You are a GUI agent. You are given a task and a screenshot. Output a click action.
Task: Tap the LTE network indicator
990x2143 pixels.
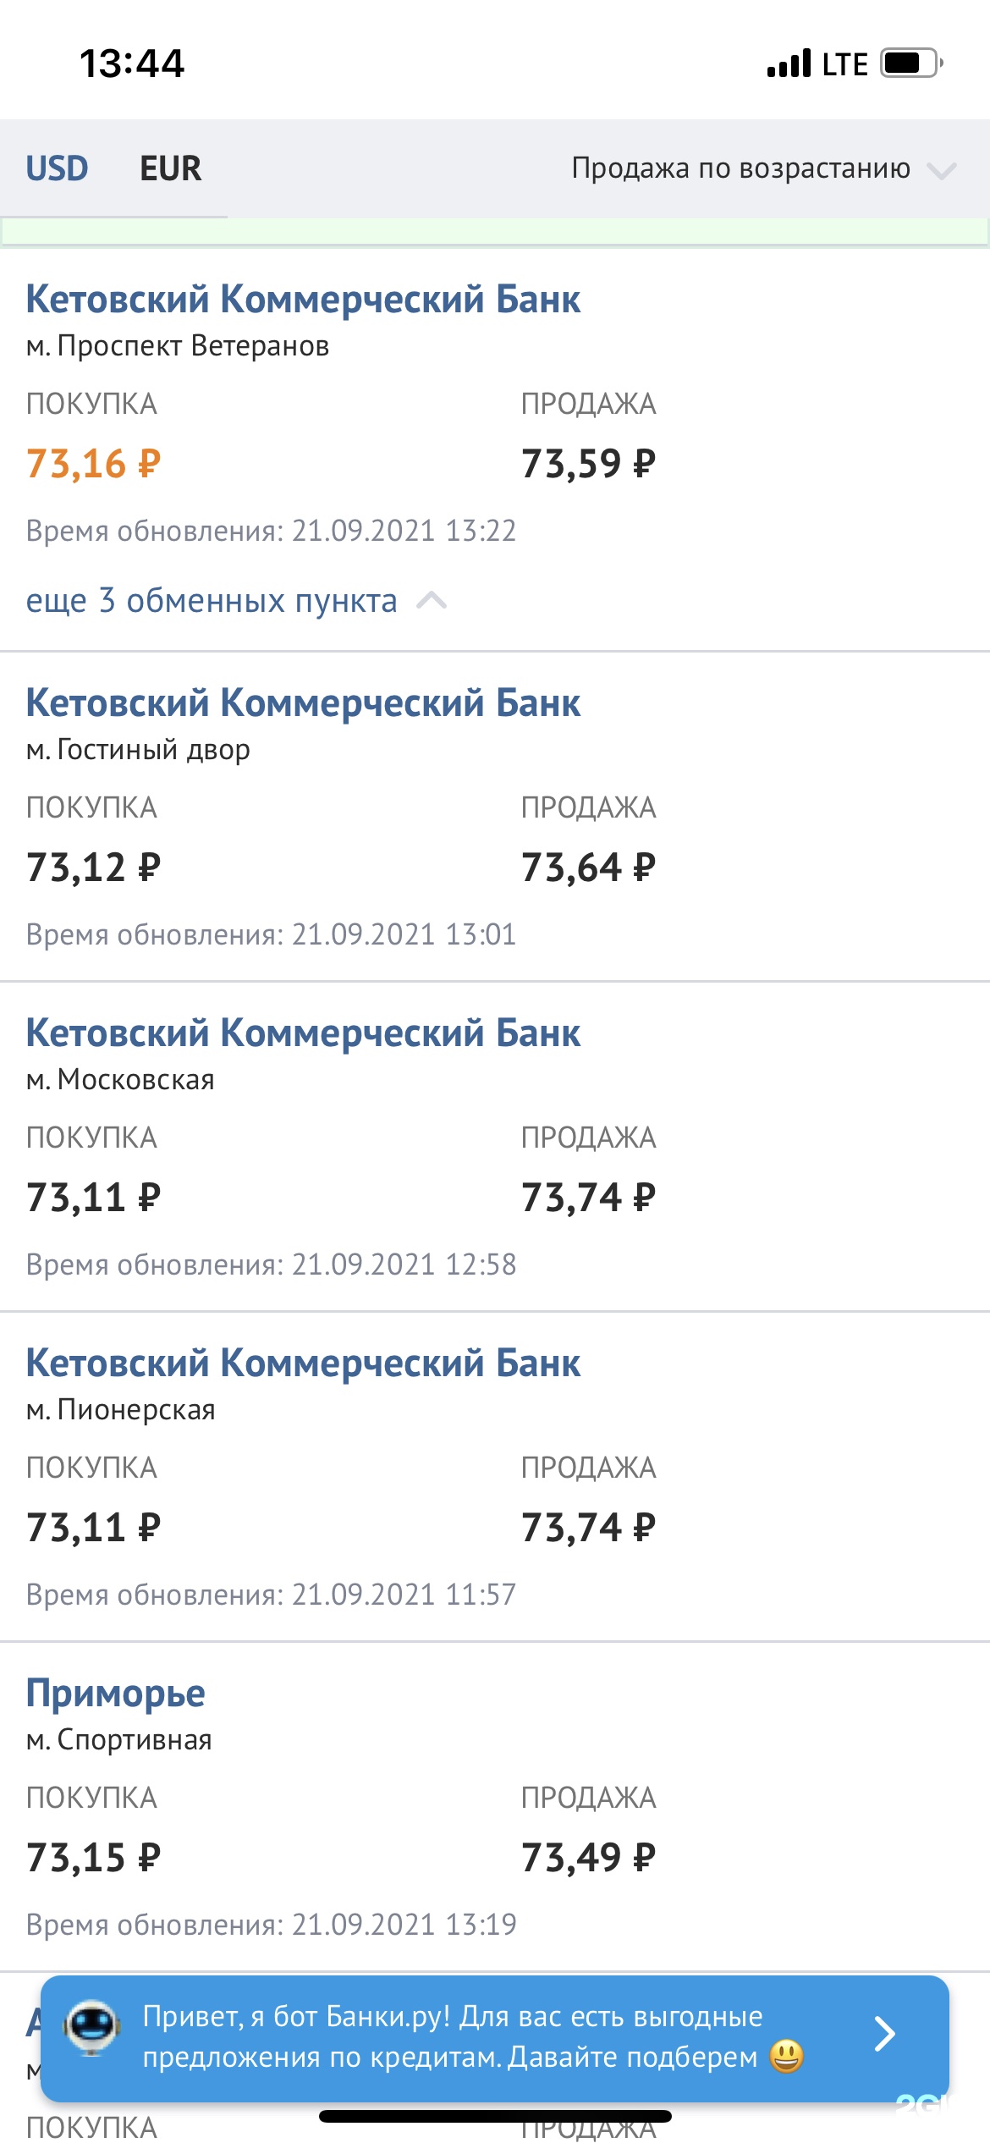[844, 64]
